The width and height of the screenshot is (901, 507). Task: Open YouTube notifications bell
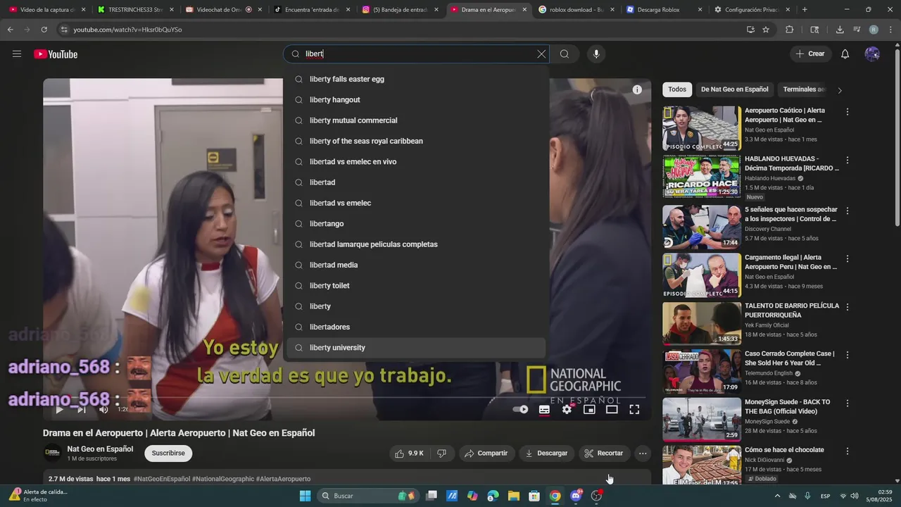[x=845, y=54]
